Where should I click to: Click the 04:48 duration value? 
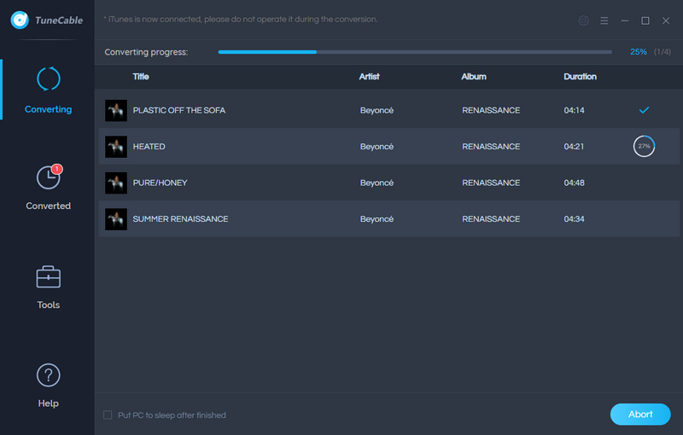coord(574,183)
